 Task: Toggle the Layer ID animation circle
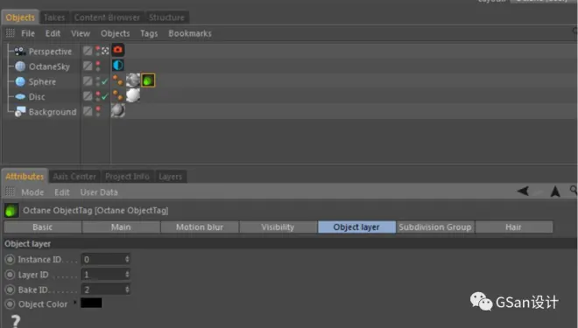coord(10,275)
